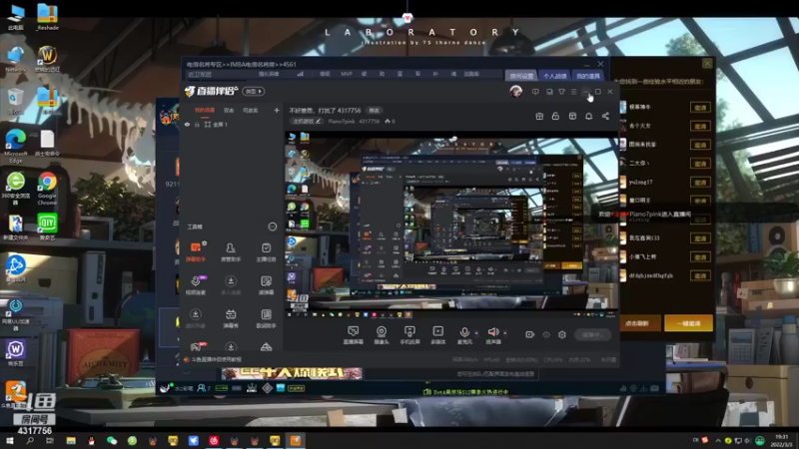The image size is (799, 449).
Task: Add a 多媒体 media source
Action: (x=437, y=335)
